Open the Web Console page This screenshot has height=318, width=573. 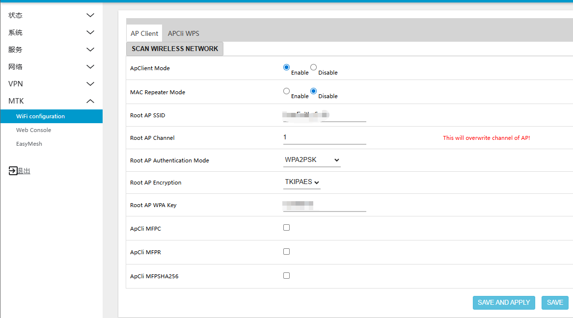tap(33, 130)
